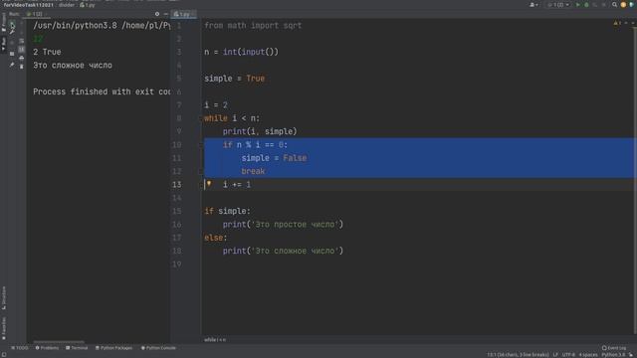
Task: Collapse the if block fold marker at line 10
Action: point(201,145)
